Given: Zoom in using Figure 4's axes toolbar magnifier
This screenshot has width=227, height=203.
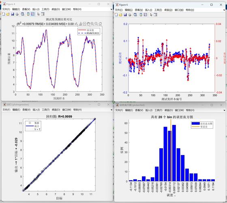Looking at the screenshot, I should click(92, 24).
